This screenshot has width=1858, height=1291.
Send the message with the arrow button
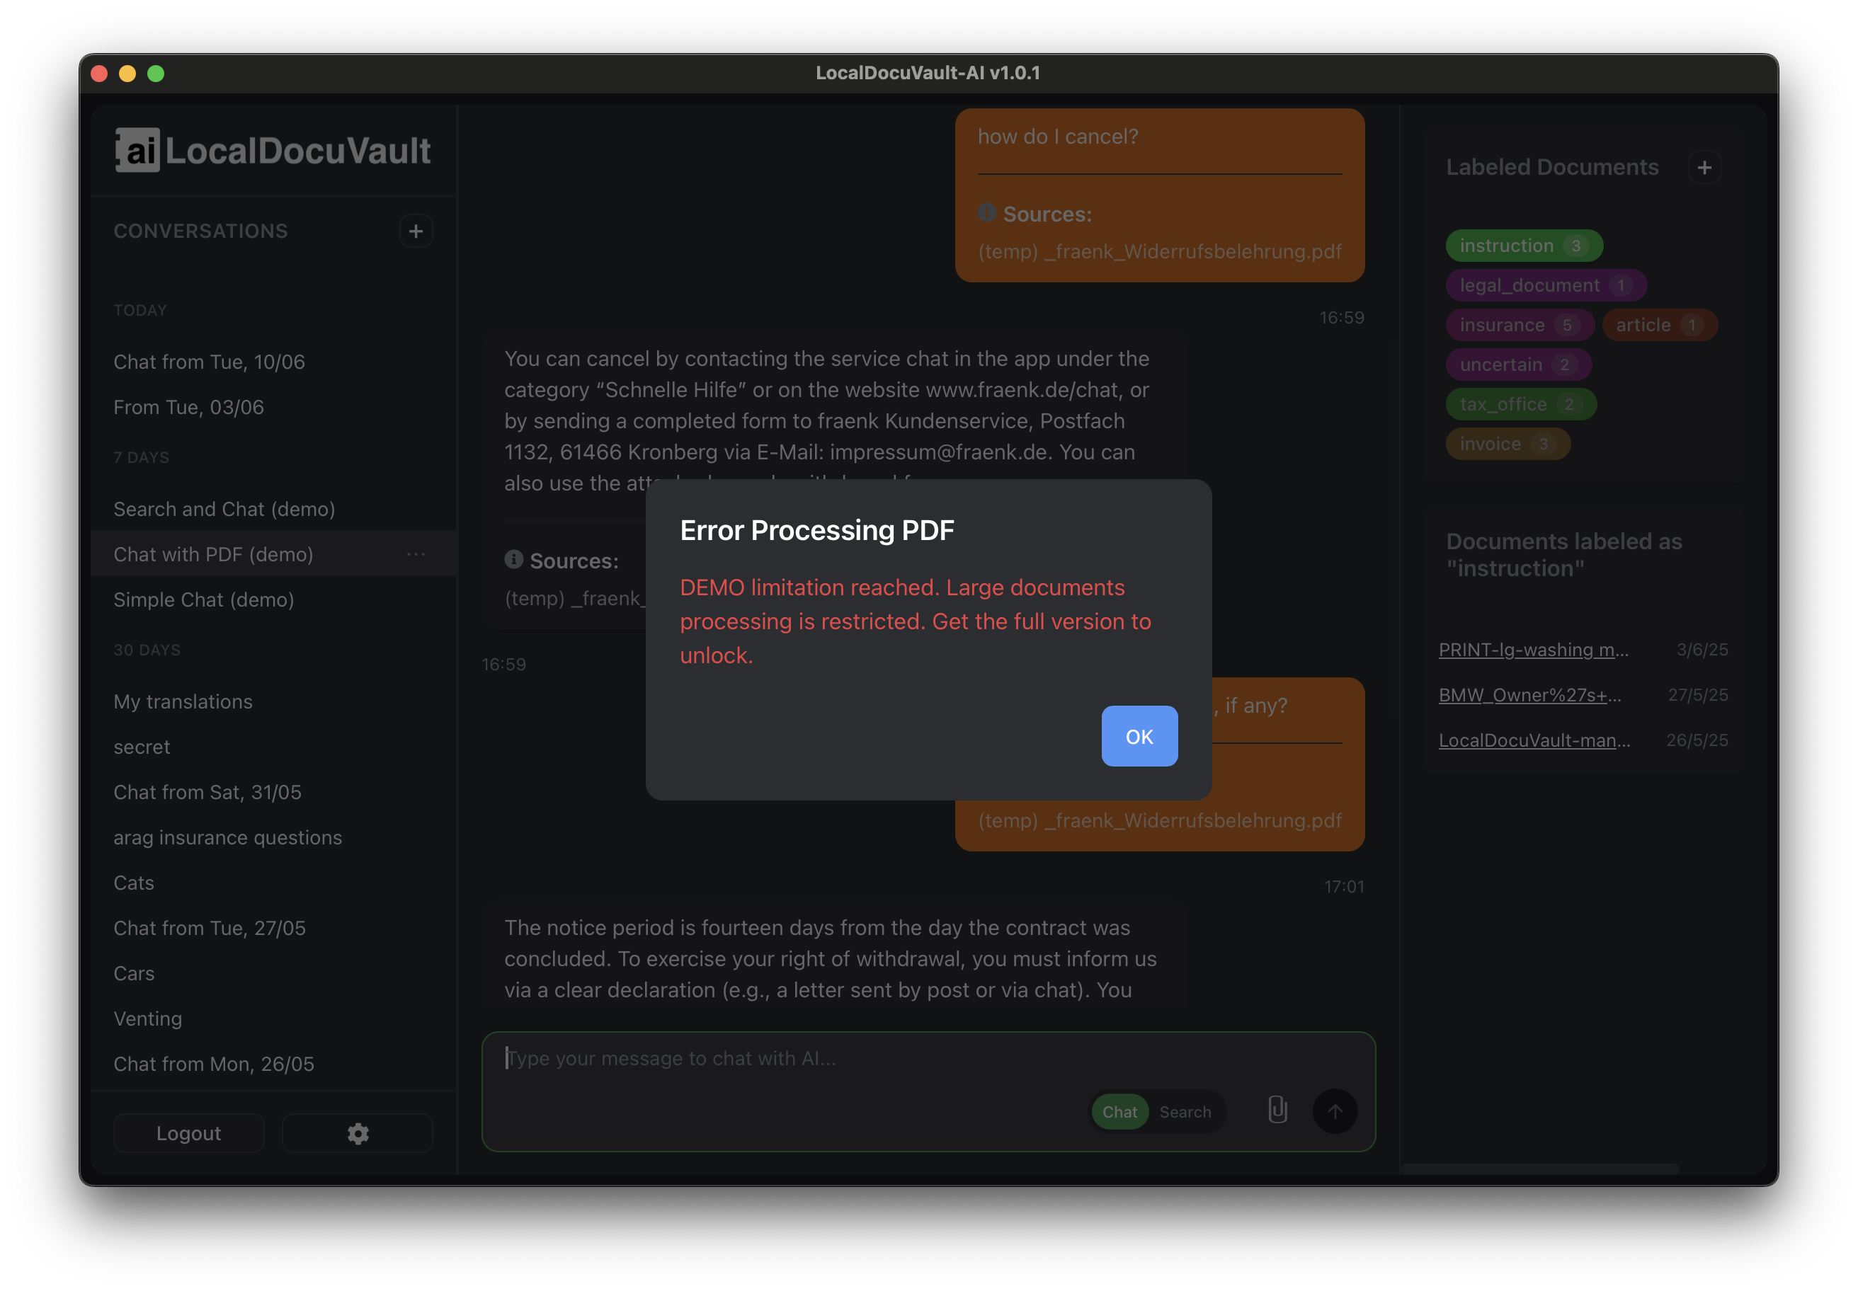pyautogui.click(x=1335, y=1111)
